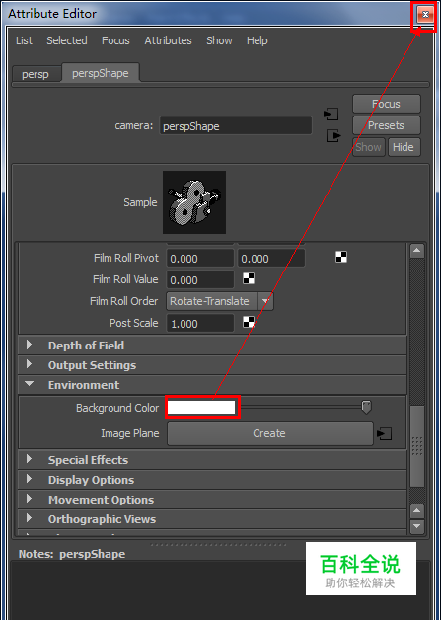
Task: Click the input connection icon beside camera name
Action: 331,115
